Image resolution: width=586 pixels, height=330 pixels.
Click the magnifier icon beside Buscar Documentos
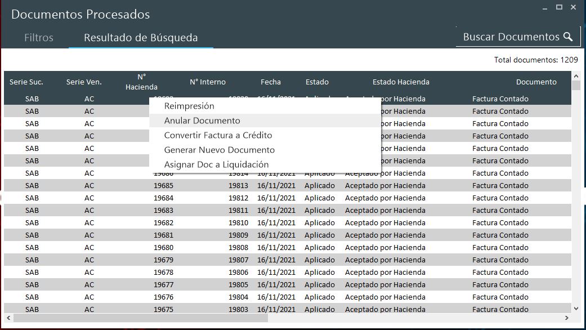[568, 37]
